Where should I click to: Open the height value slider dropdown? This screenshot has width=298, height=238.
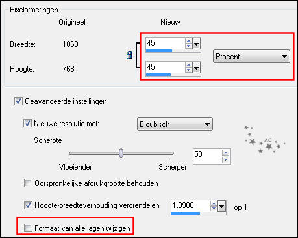click(x=196, y=68)
